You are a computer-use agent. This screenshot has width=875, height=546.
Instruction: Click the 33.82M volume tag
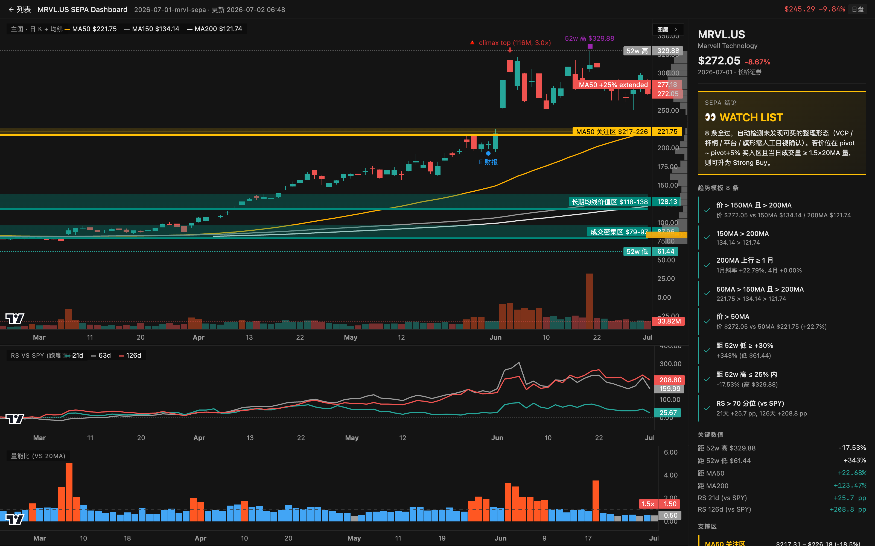(669, 321)
